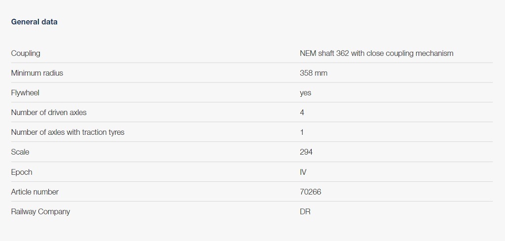This screenshot has width=505, height=241.
Task: Select the traction tyres value 1
Action: (x=302, y=132)
